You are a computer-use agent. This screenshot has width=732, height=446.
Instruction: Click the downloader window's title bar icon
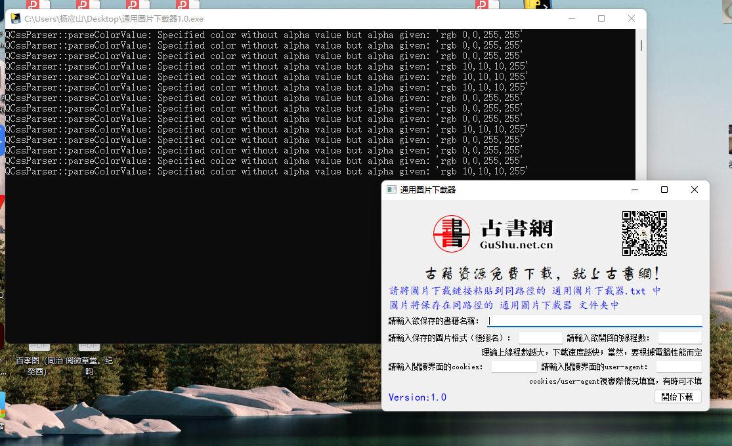392,190
